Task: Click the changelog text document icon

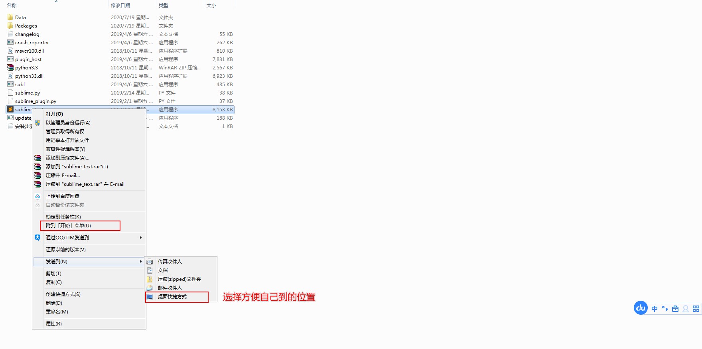Action: pos(10,34)
